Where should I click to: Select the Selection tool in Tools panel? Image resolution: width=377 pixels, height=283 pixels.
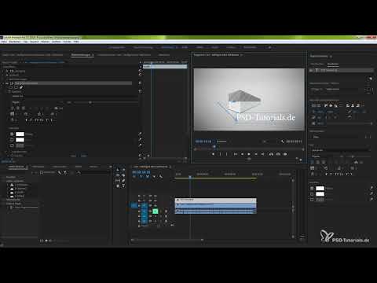pyautogui.click(x=118, y=170)
